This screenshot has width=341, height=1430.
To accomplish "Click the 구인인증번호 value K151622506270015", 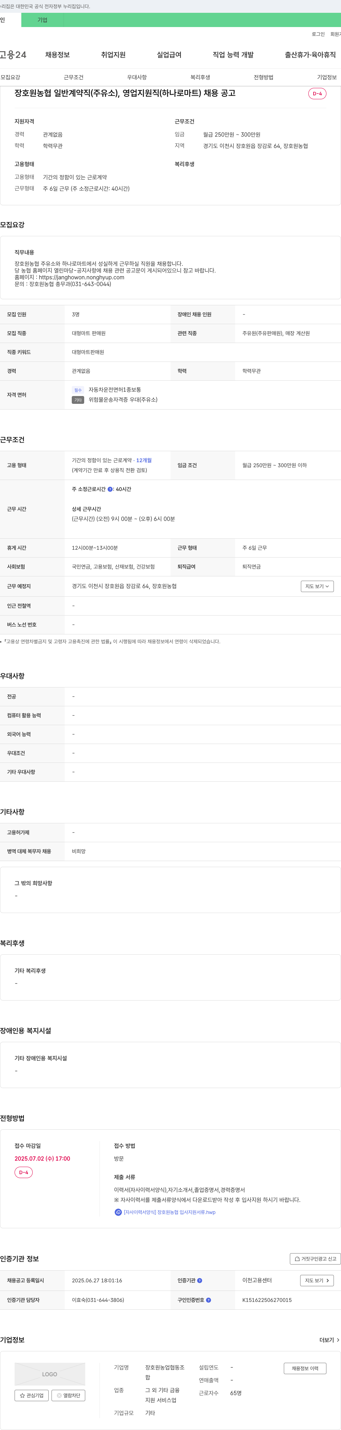I will coord(267,1300).
